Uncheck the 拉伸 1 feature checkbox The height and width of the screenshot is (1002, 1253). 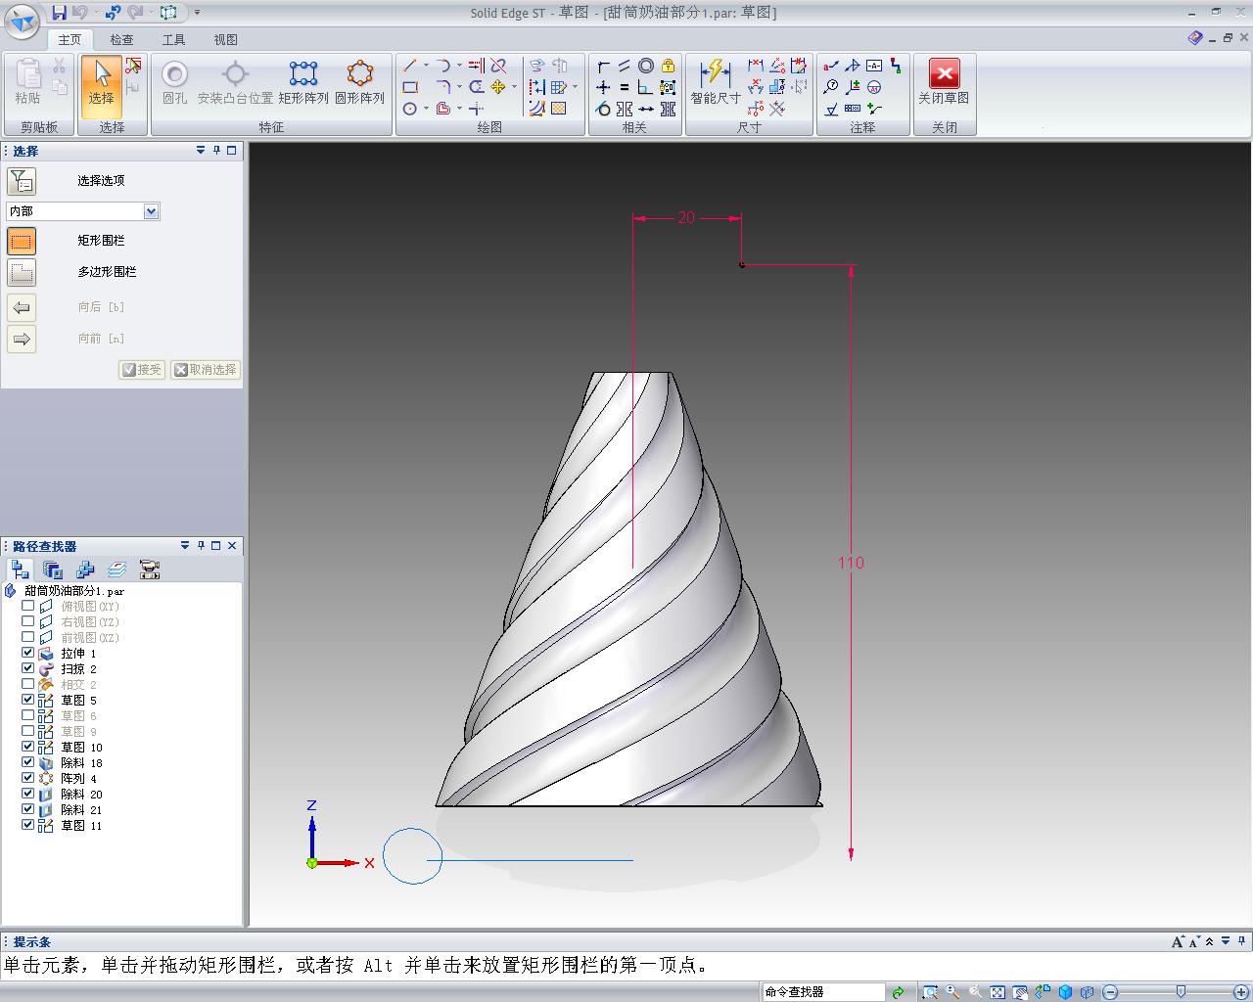click(28, 653)
